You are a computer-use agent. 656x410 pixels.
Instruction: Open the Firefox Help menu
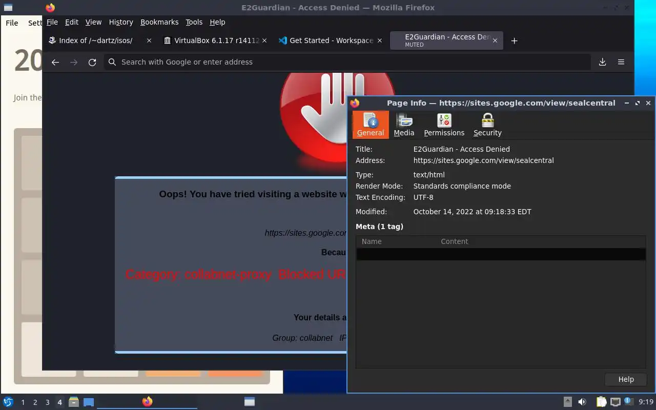pos(217,22)
